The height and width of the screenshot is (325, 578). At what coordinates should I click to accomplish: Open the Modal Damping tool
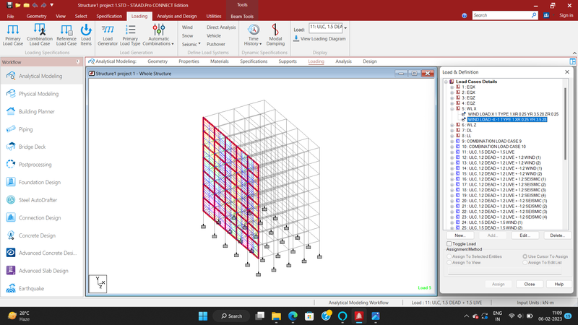(275, 35)
